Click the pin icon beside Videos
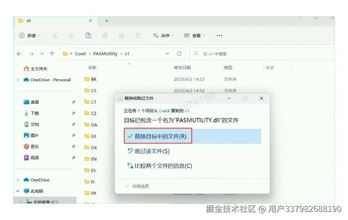The height and width of the screenshot is (220, 348). click(73, 158)
